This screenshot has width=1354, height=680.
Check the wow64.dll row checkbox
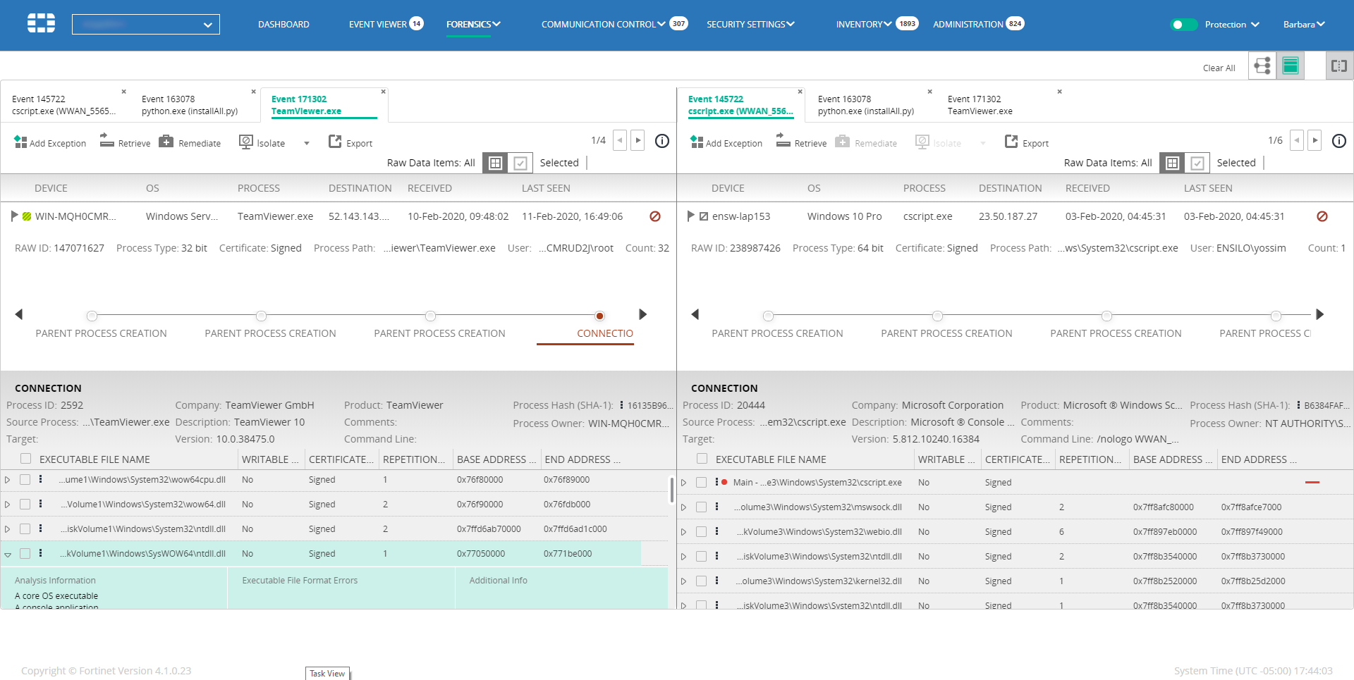[x=25, y=505]
